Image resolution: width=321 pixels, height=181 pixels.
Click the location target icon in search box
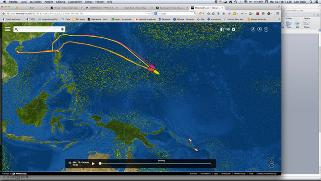62,29
